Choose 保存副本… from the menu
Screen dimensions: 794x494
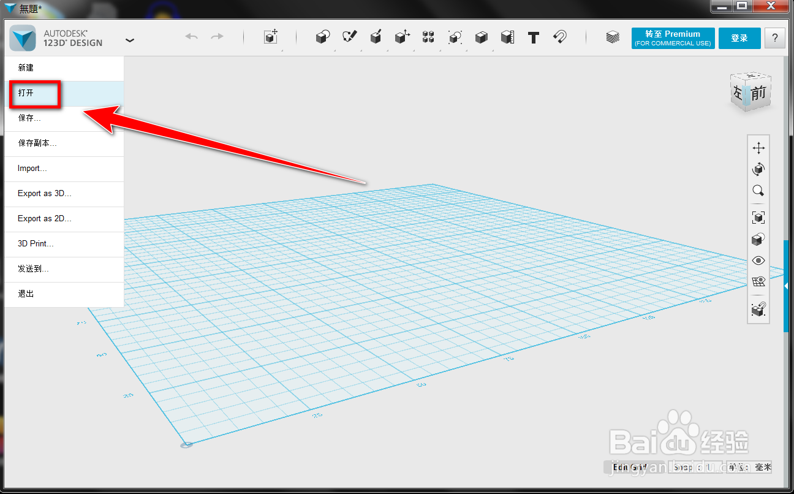pos(64,143)
